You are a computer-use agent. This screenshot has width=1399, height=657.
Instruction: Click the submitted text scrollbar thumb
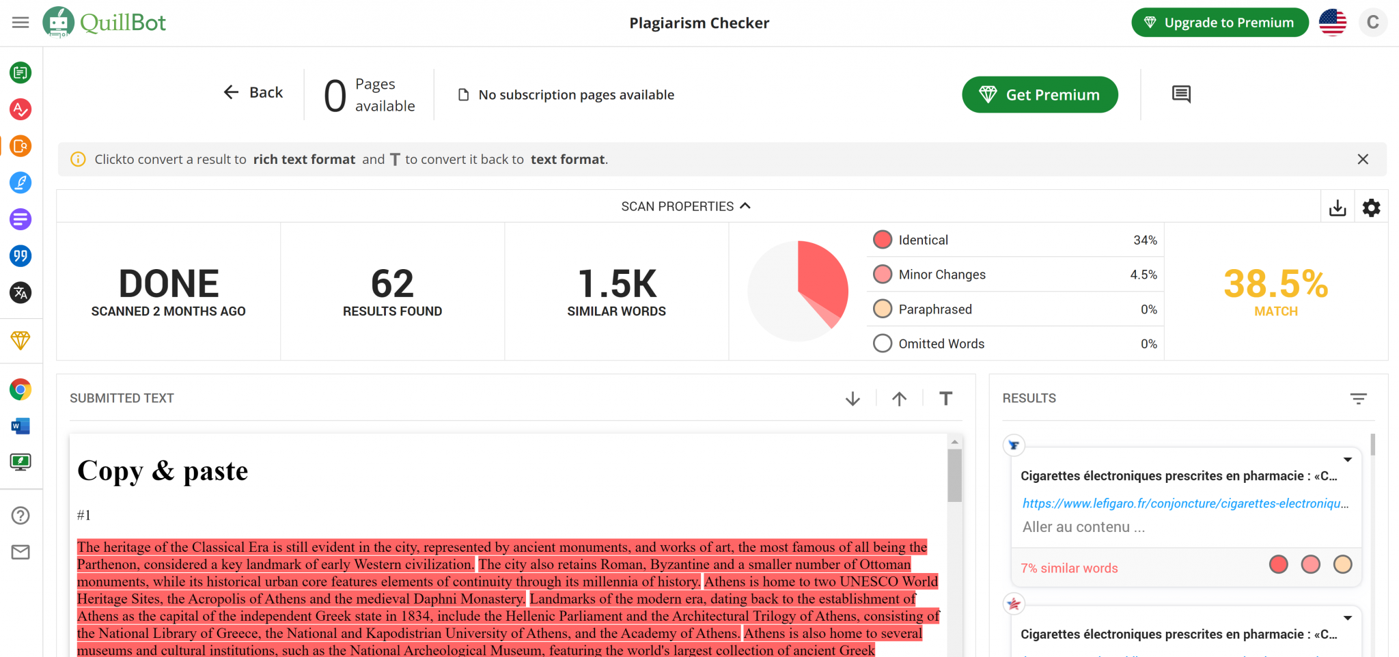[x=954, y=475]
